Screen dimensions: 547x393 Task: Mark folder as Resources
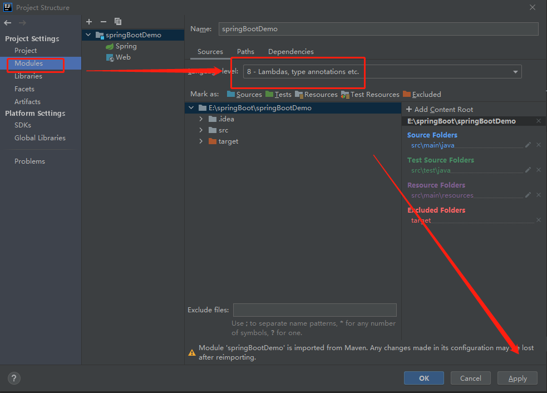[316, 95]
